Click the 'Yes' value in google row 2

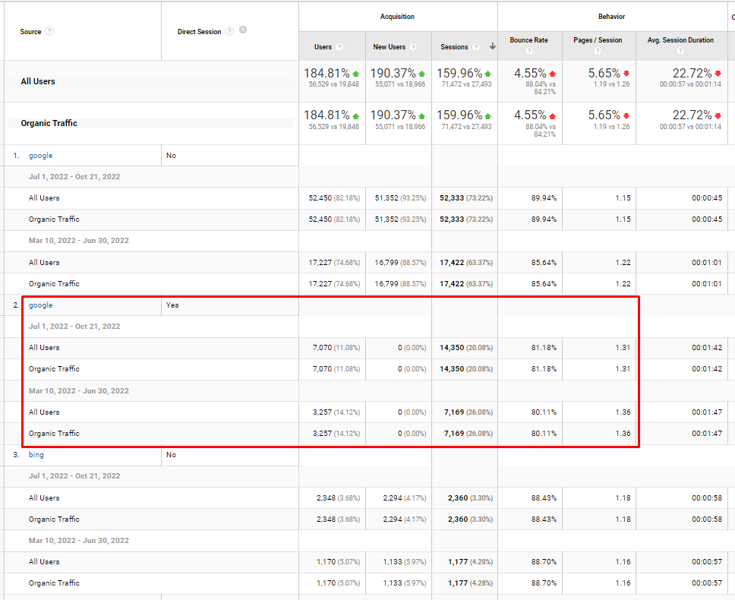coord(172,305)
